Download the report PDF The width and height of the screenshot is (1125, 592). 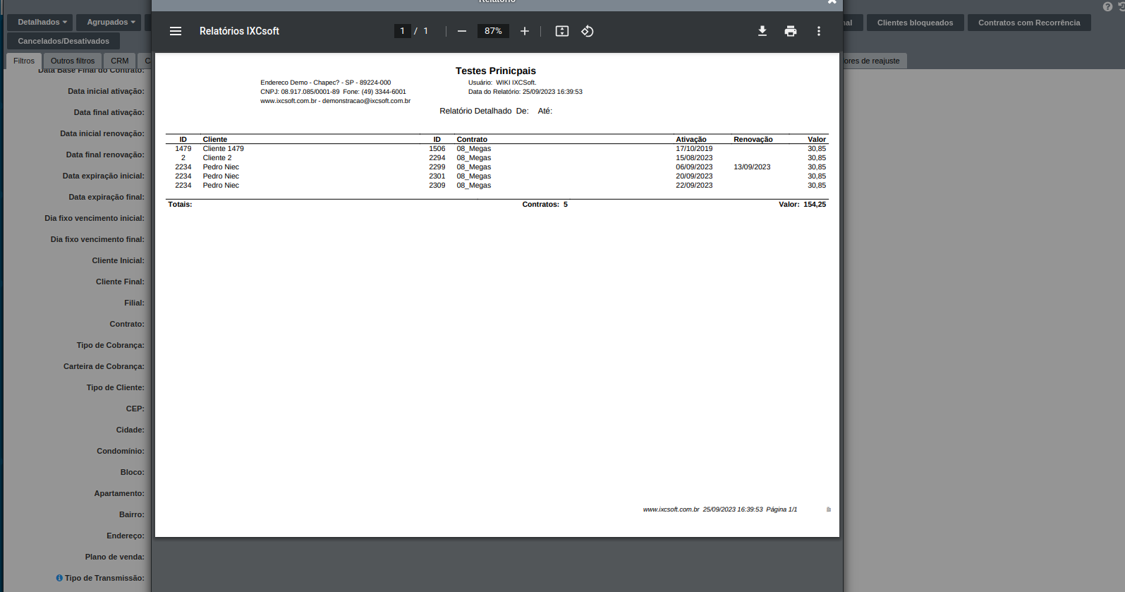tap(762, 31)
